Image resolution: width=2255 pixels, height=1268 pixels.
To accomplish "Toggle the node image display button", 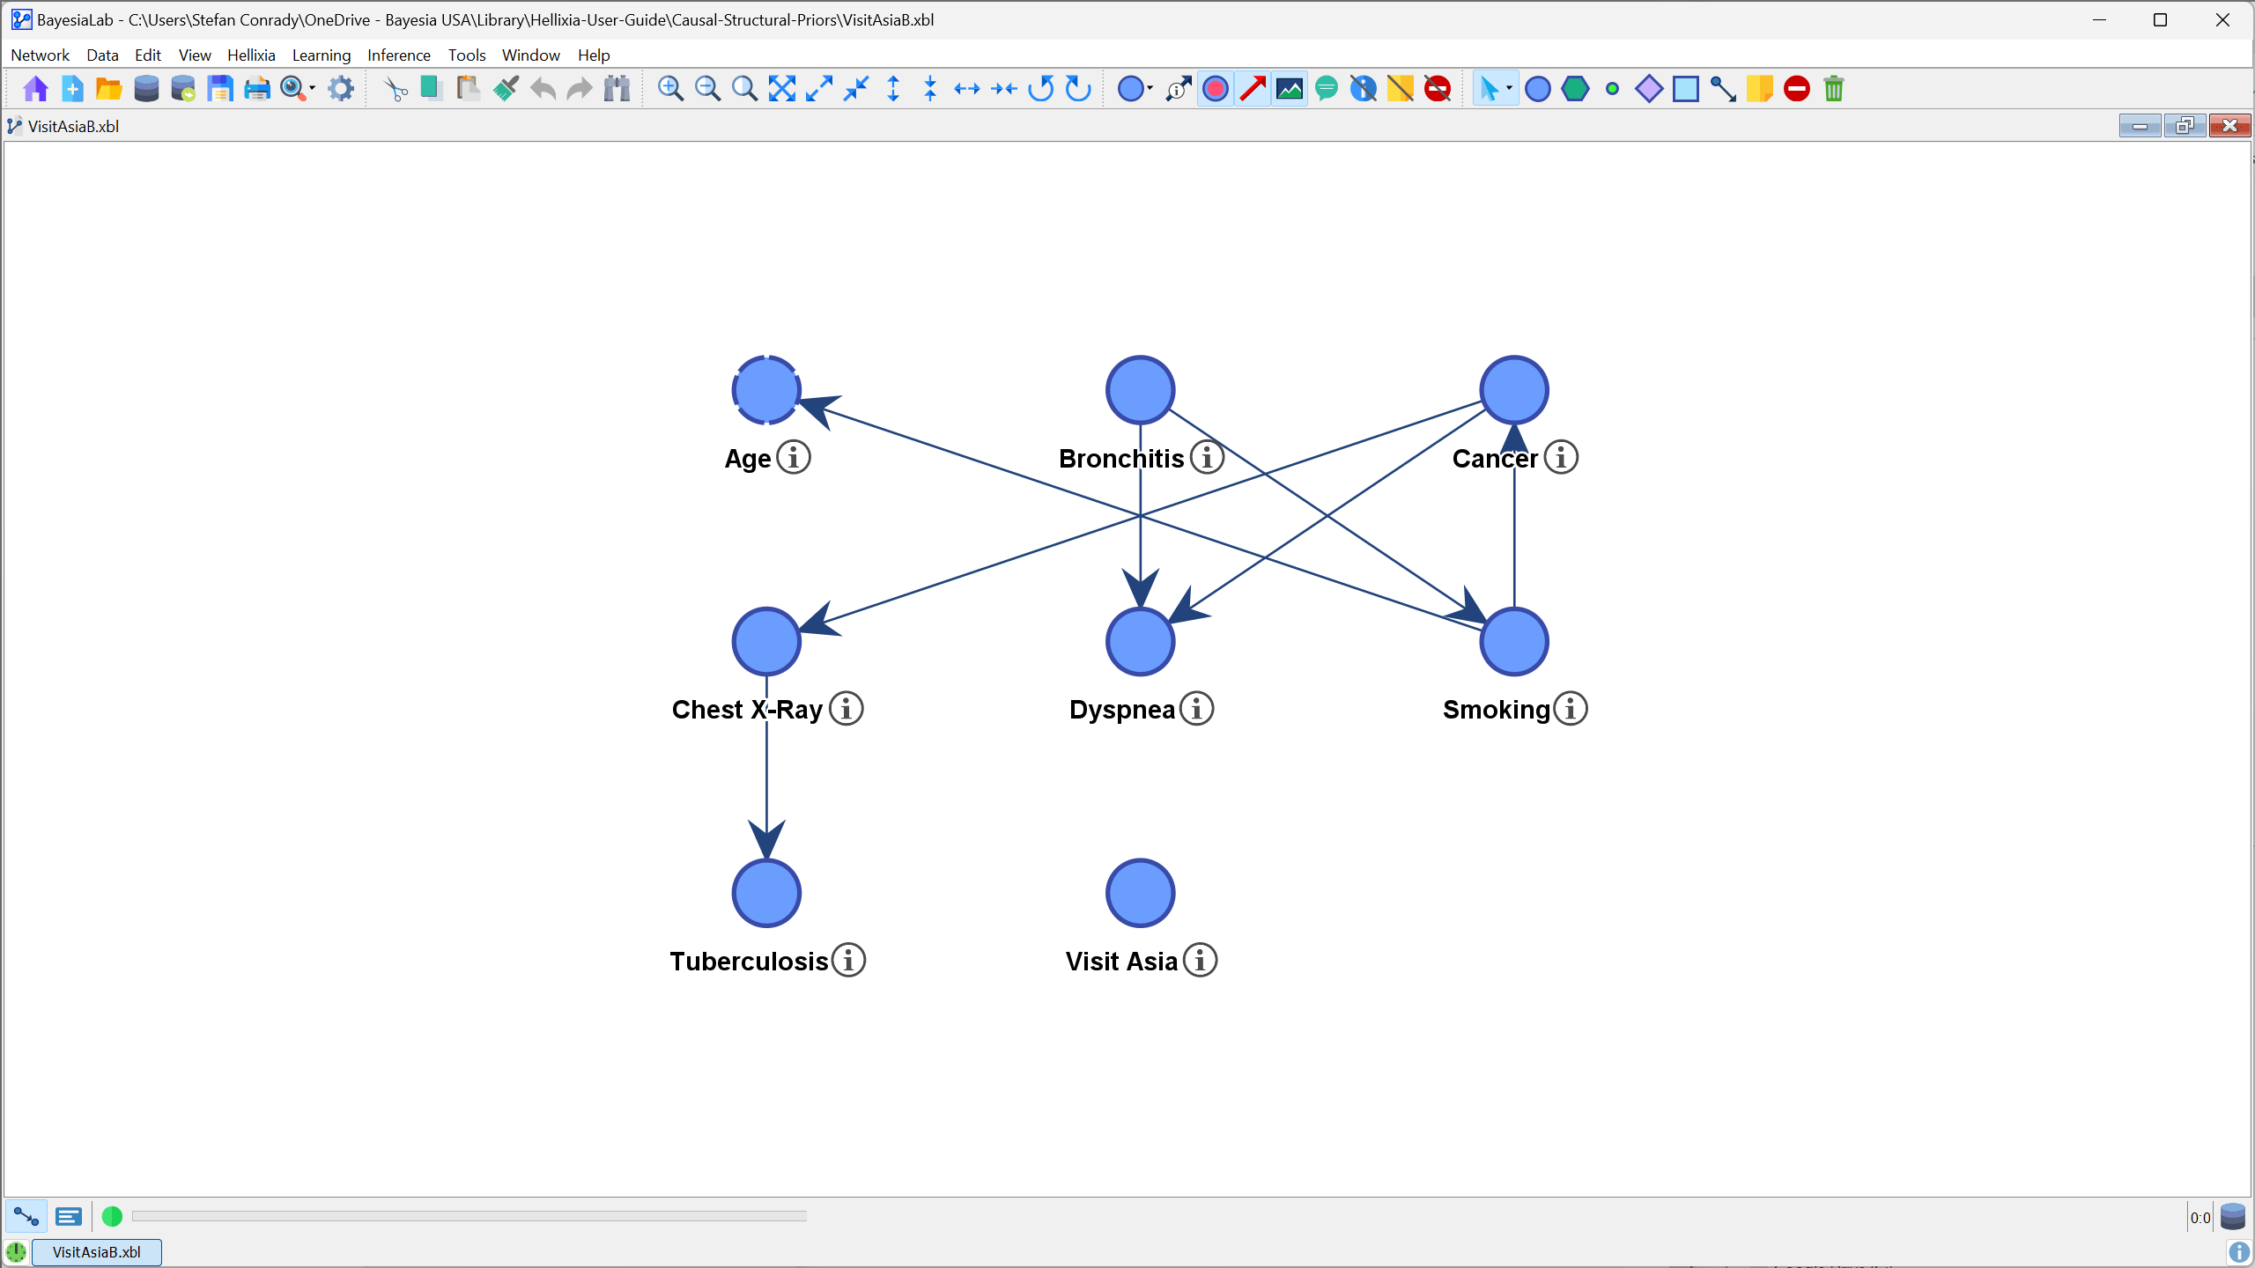I will tap(1290, 89).
